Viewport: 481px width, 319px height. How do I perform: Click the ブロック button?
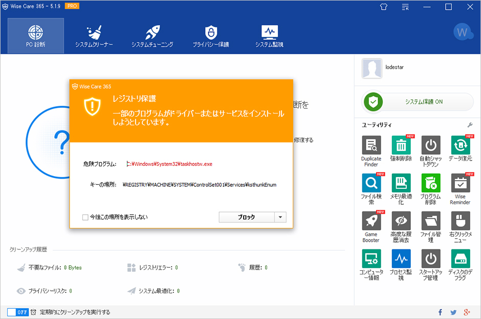(x=246, y=217)
